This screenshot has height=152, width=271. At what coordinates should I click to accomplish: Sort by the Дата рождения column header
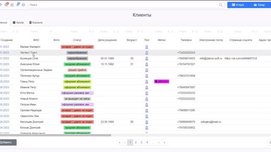(x=107, y=40)
